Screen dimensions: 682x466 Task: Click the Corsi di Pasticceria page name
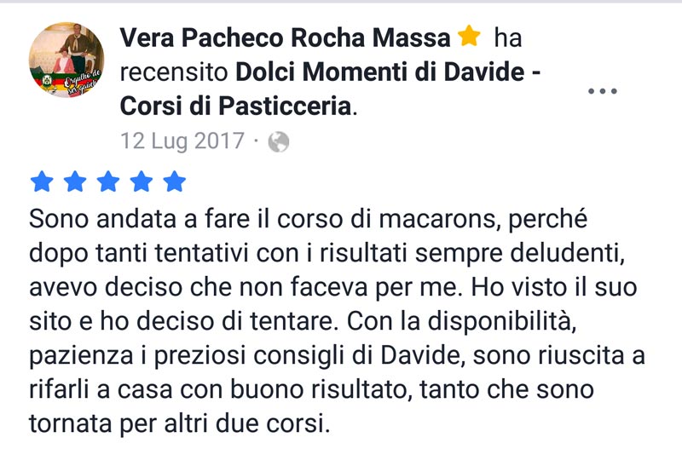[236, 106]
